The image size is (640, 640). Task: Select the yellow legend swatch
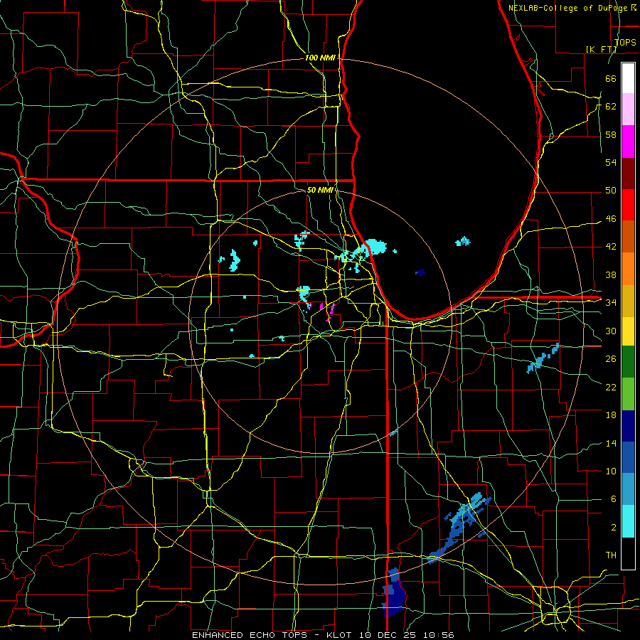(x=628, y=331)
